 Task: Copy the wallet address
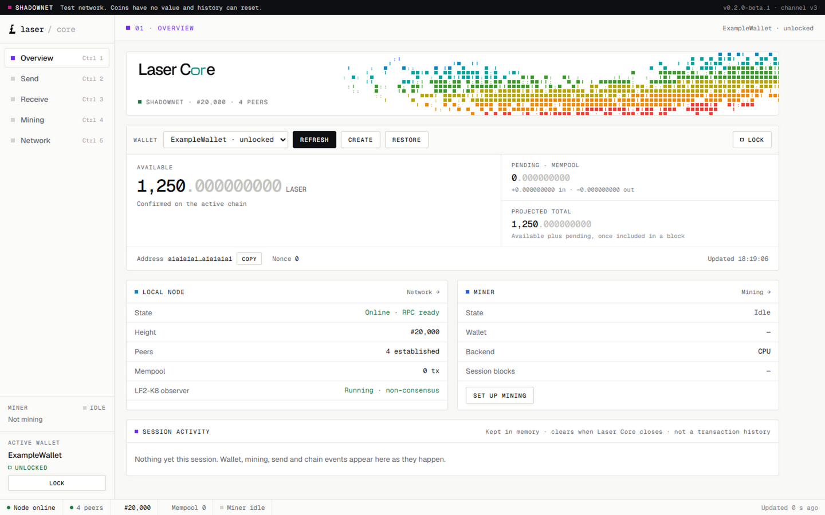click(x=249, y=259)
